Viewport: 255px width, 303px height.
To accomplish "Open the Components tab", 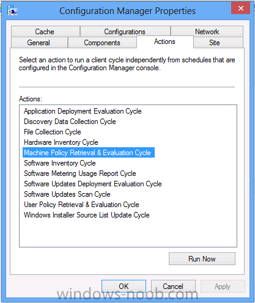I will 102,43.
